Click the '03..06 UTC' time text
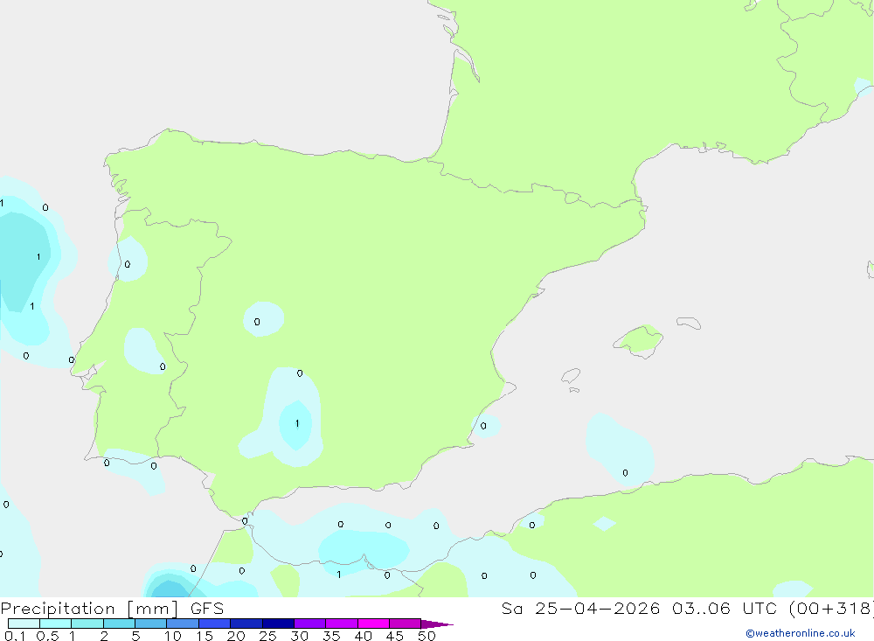The width and height of the screenshot is (874, 641). [x=726, y=608]
